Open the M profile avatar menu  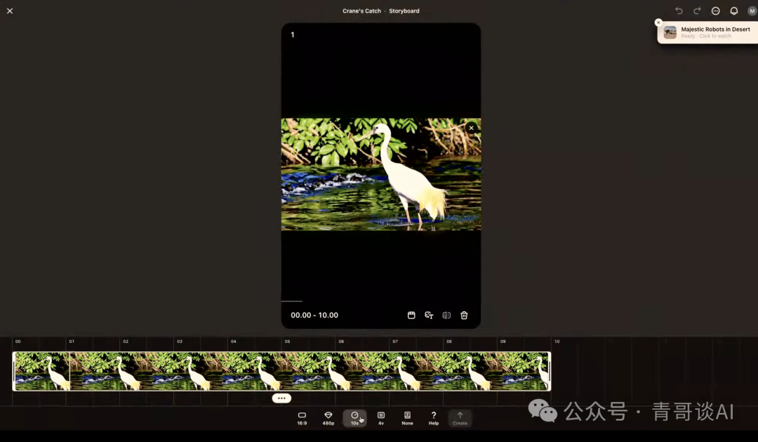[x=752, y=11]
